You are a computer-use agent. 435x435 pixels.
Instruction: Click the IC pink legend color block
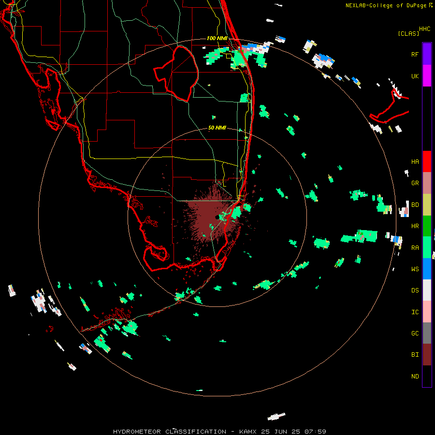(x=427, y=312)
